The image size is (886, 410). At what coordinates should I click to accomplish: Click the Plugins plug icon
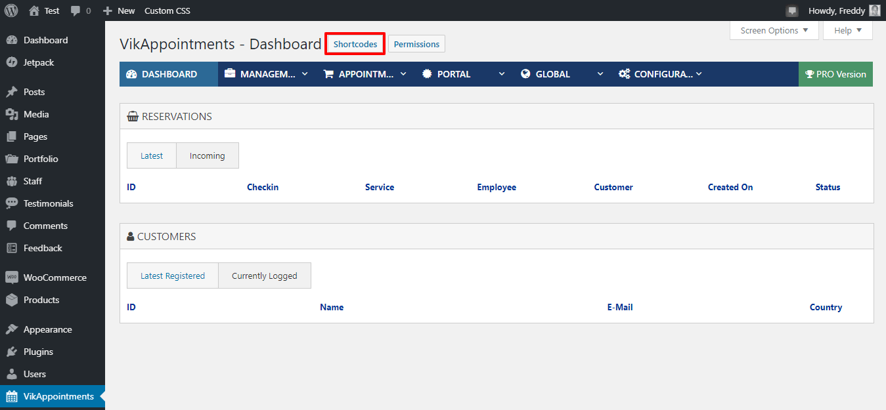click(12, 352)
